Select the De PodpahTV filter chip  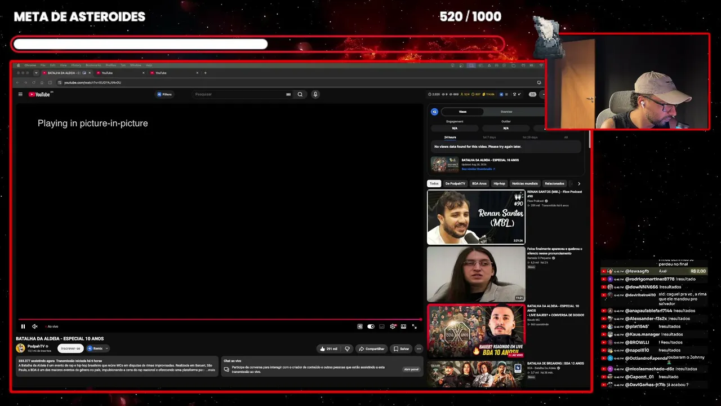point(455,183)
